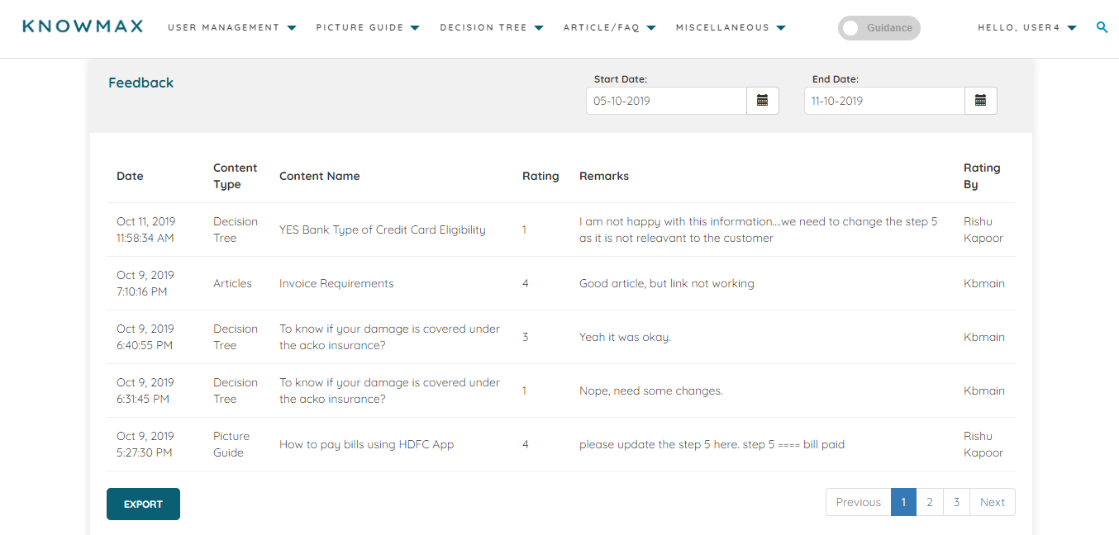Click the Start Date input field
The image size is (1119, 535).
666,101
